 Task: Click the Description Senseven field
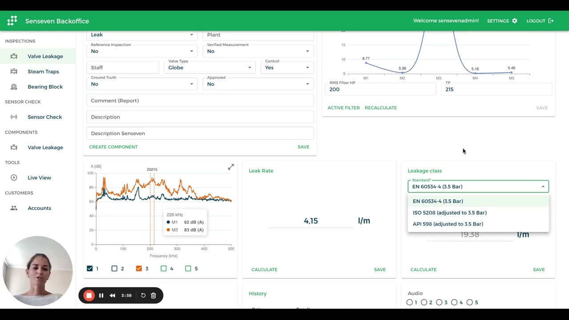(x=200, y=133)
